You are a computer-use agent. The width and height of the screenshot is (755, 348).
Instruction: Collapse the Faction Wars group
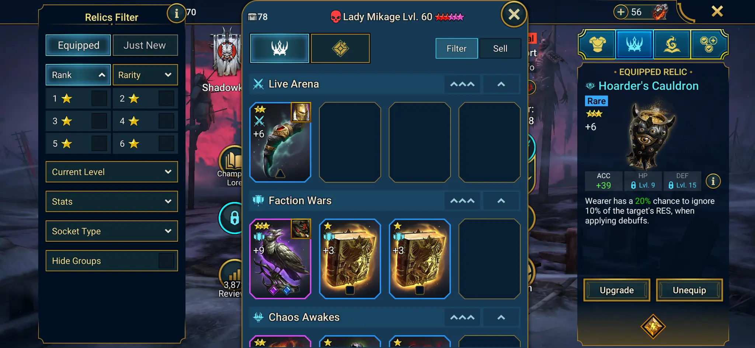tap(501, 201)
